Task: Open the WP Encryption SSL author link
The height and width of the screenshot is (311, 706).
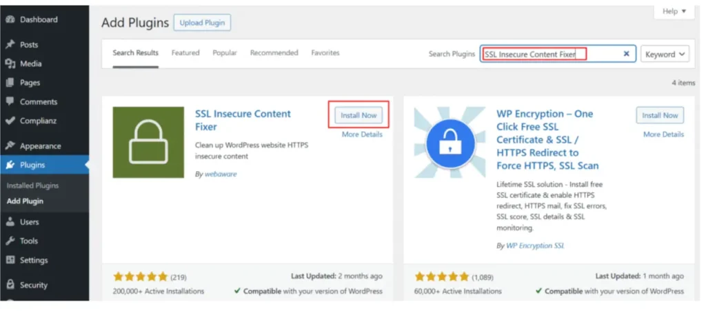Action: [535, 245]
